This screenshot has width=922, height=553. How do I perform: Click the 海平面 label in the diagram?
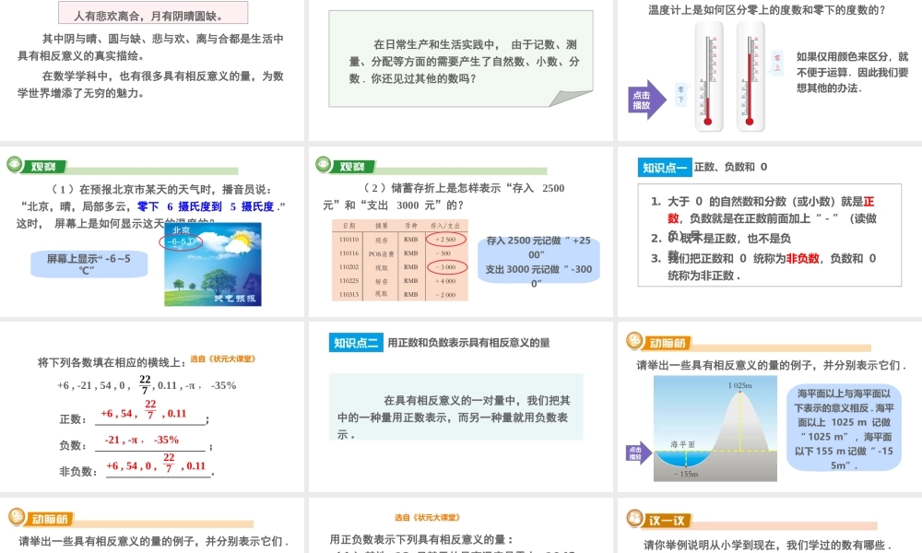[x=682, y=444]
